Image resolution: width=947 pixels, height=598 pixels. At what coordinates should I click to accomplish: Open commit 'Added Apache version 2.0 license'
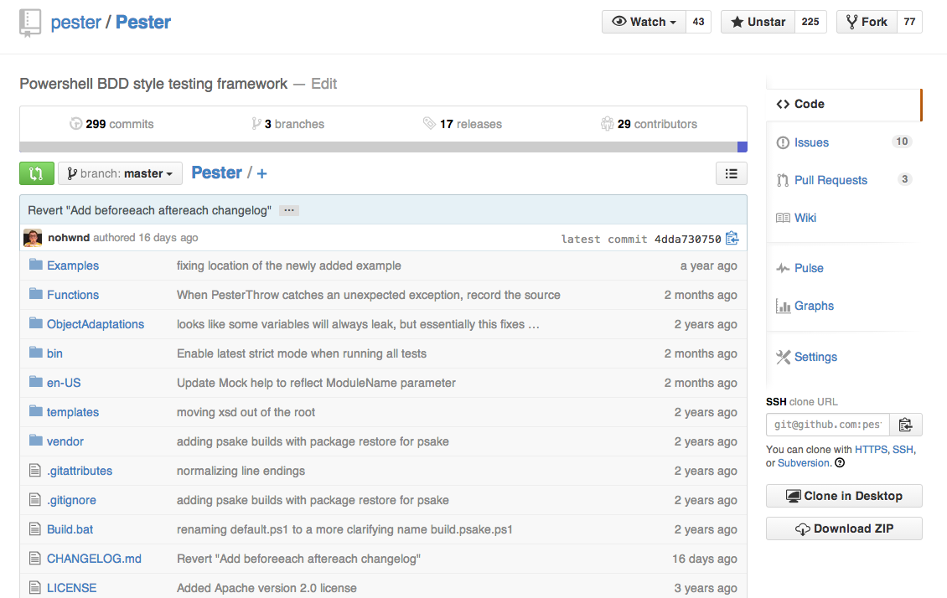(x=267, y=588)
